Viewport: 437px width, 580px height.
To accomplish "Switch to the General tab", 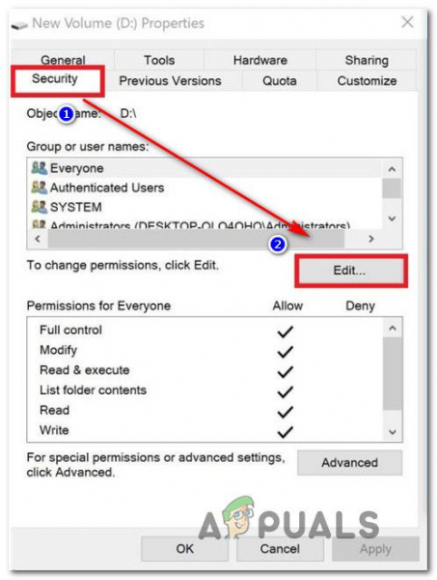I will 63,60.
